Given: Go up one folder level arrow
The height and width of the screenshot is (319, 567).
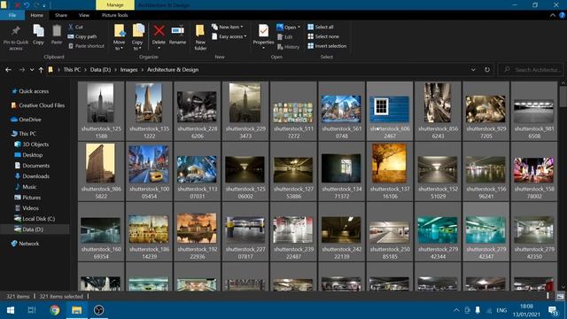Looking at the screenshot, I should tap(41, 70).
